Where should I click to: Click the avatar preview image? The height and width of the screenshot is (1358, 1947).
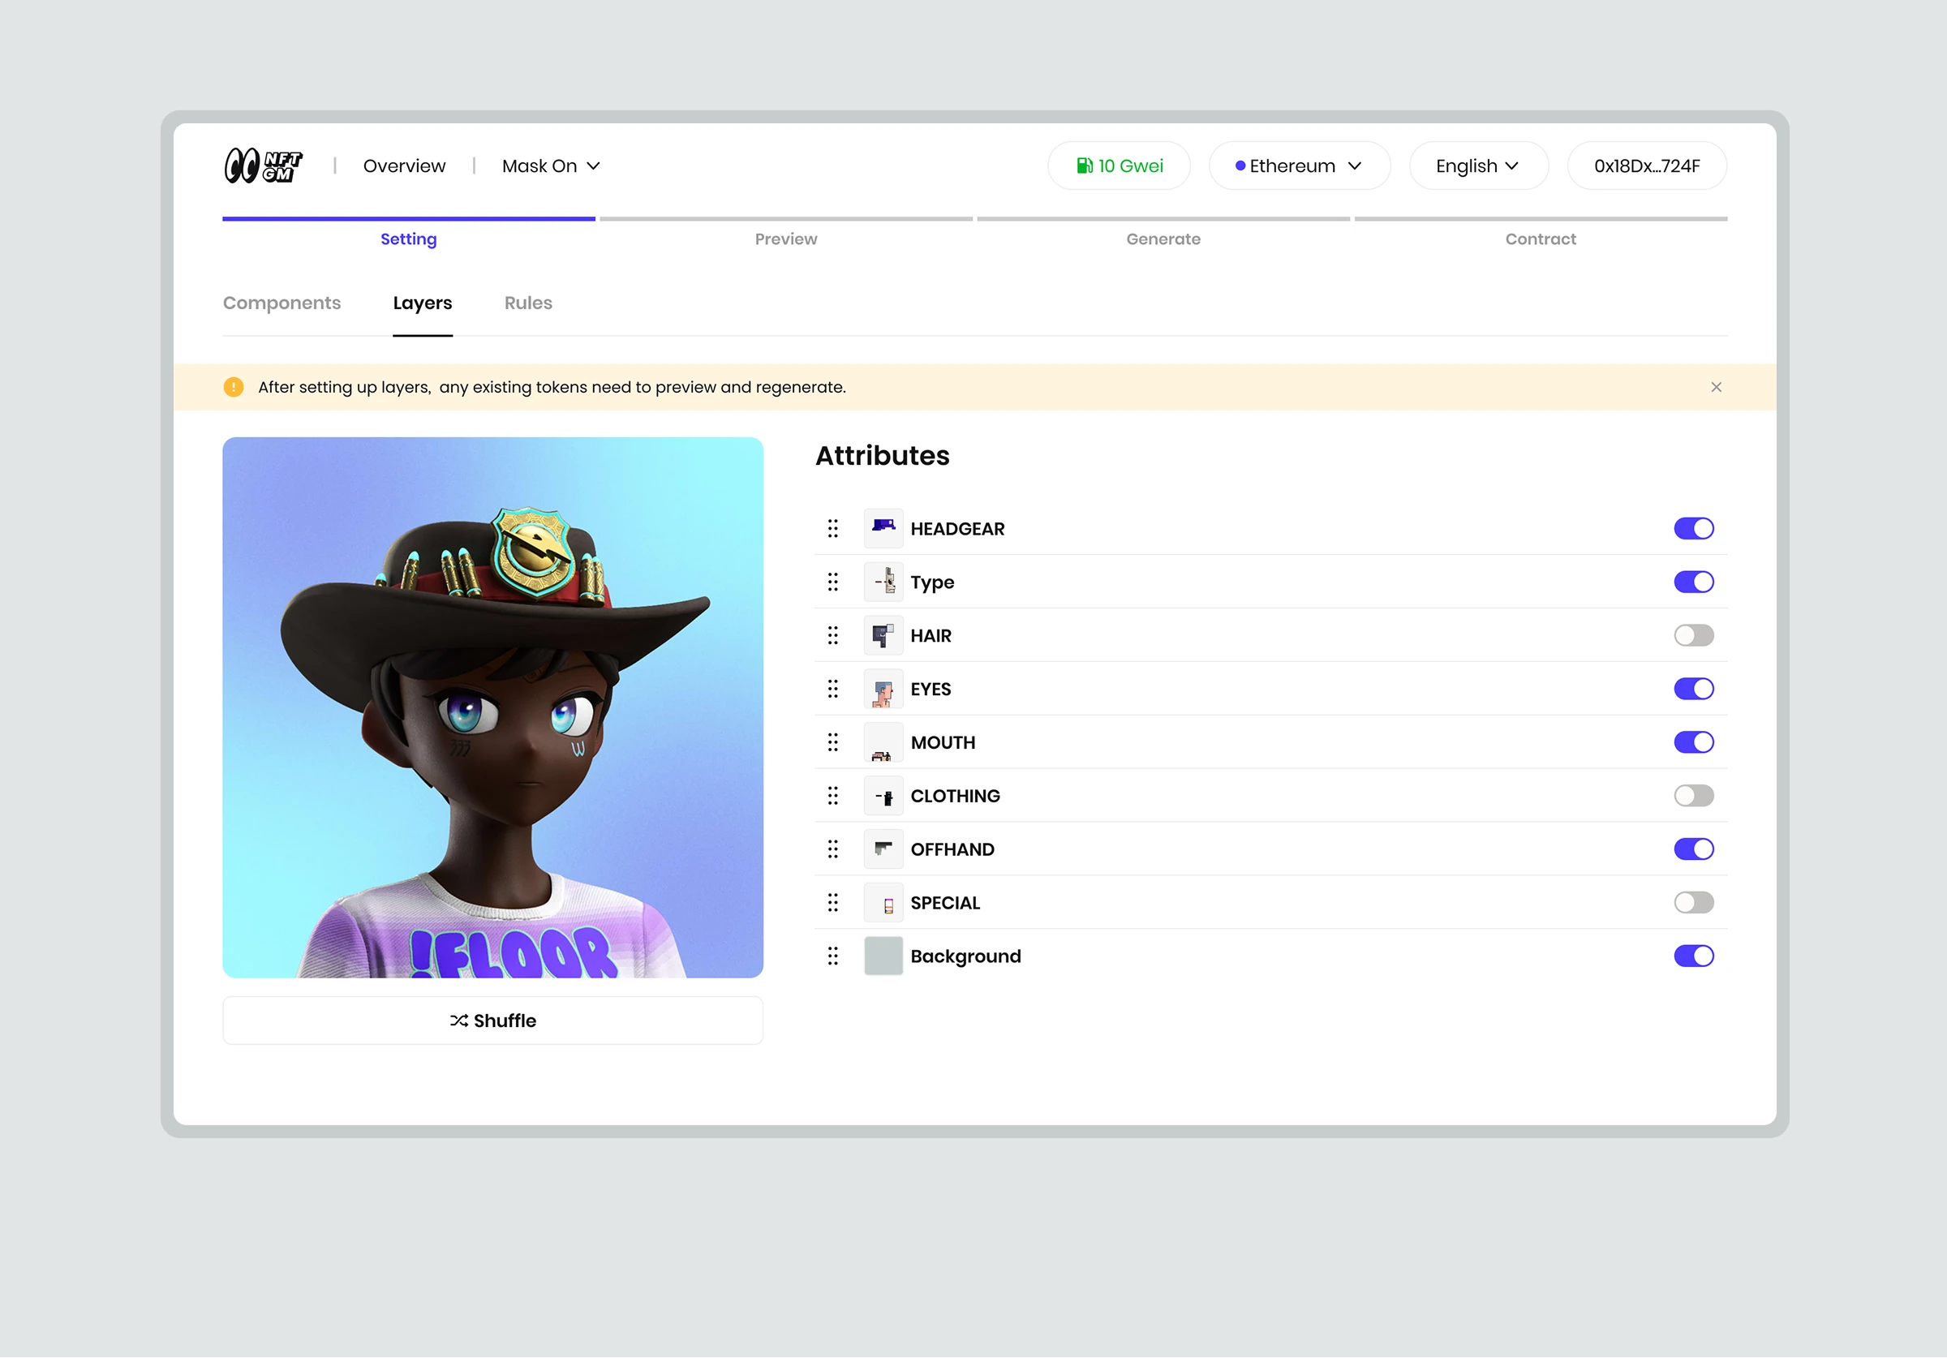pyautogui.click(x=492, y=707)
